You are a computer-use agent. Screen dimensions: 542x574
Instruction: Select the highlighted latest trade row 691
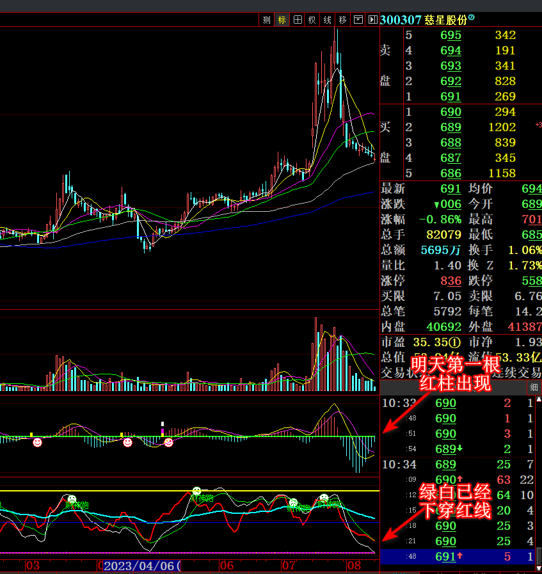458,557
